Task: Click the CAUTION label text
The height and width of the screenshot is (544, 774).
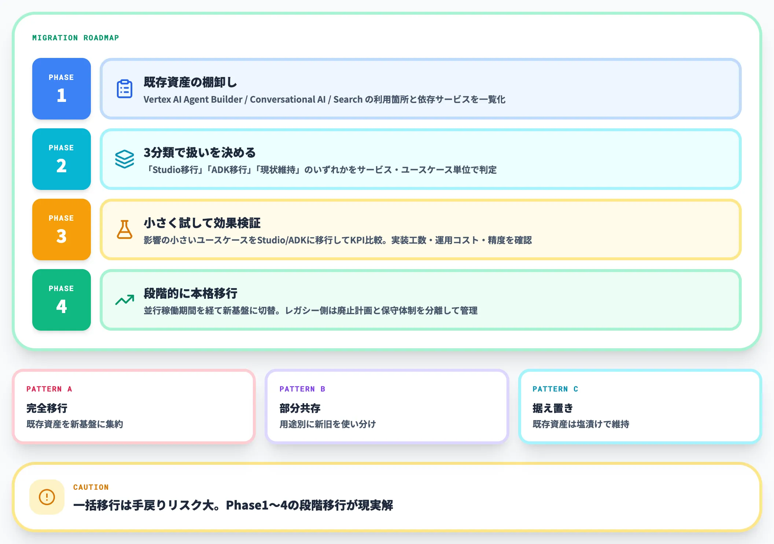Action: (91, 487)
